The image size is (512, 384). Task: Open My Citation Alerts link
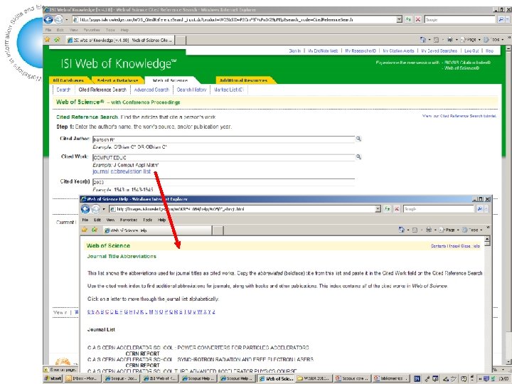click(398, 51)
